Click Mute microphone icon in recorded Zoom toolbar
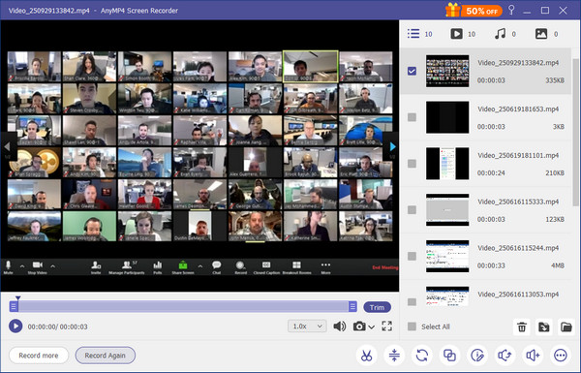This screenshot has height=373, width=581. point(8,267)
